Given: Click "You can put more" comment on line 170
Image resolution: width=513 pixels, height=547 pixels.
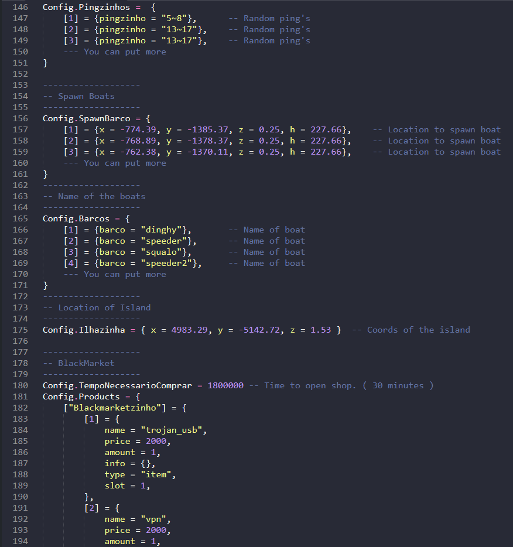Looking at the screenshot, I should click(125, 274).
